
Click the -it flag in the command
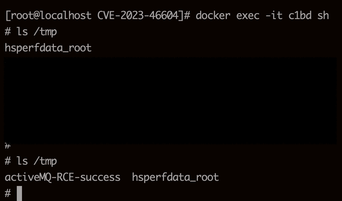(x=274, y=15)
